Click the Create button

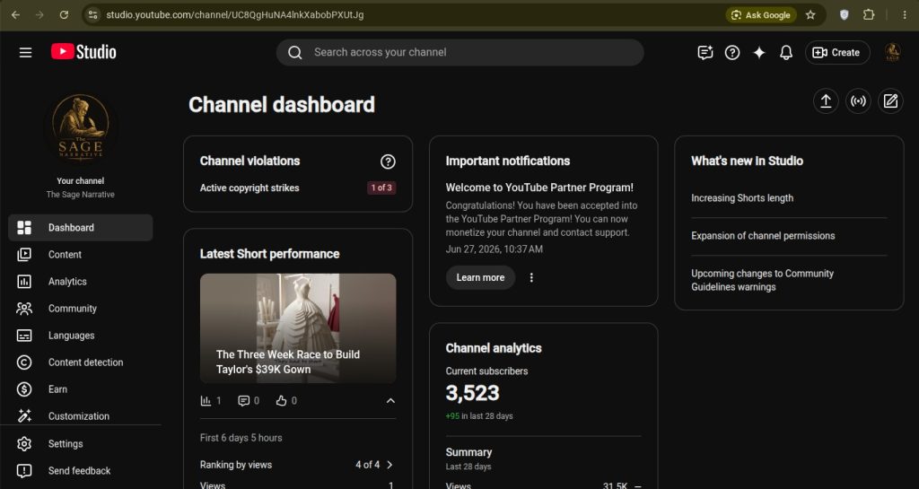click(837, 53)
